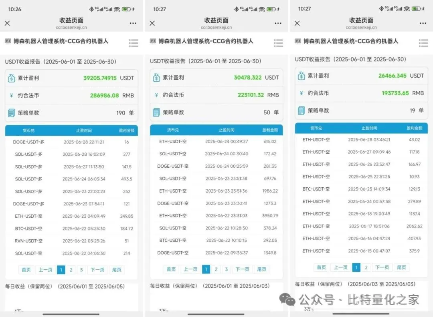The height and width of the screenshot is (317, 433).
Task: Select the RVN-USDT-空 row on left phone
Action: [71, 241]
